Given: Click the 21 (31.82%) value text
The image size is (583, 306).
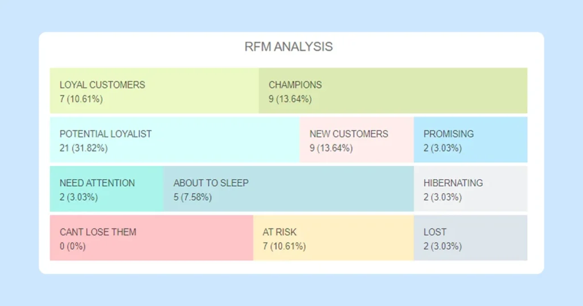Looking at the screenshot, I should point(83,148).
